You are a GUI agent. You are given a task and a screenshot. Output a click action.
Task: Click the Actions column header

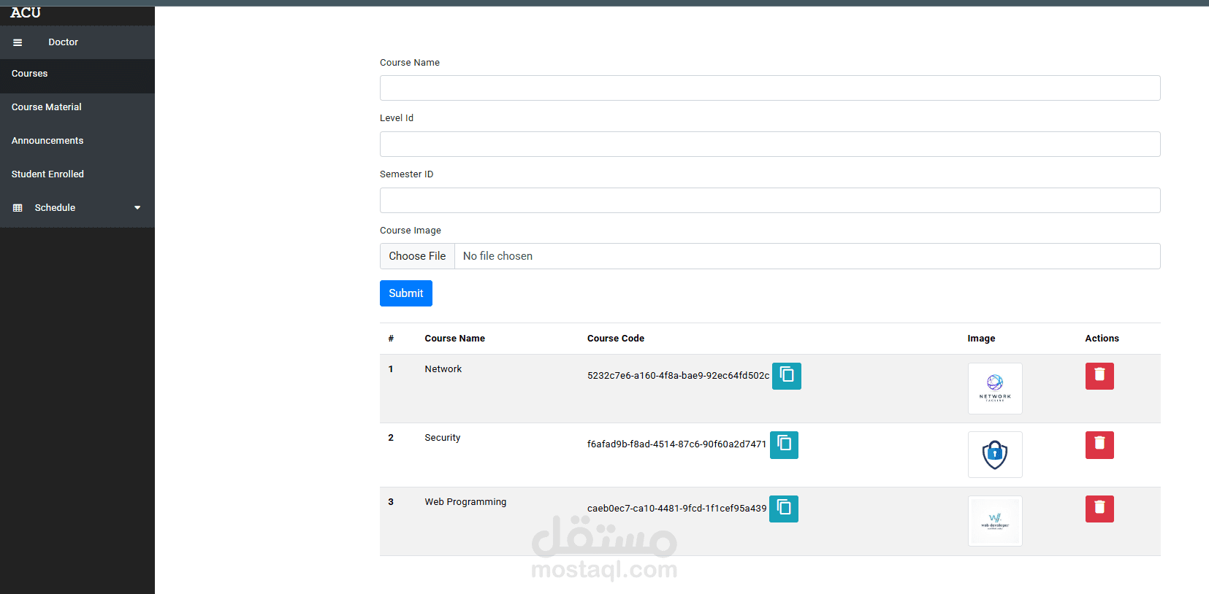1102,339
